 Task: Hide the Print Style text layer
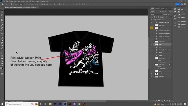(151, 22)
